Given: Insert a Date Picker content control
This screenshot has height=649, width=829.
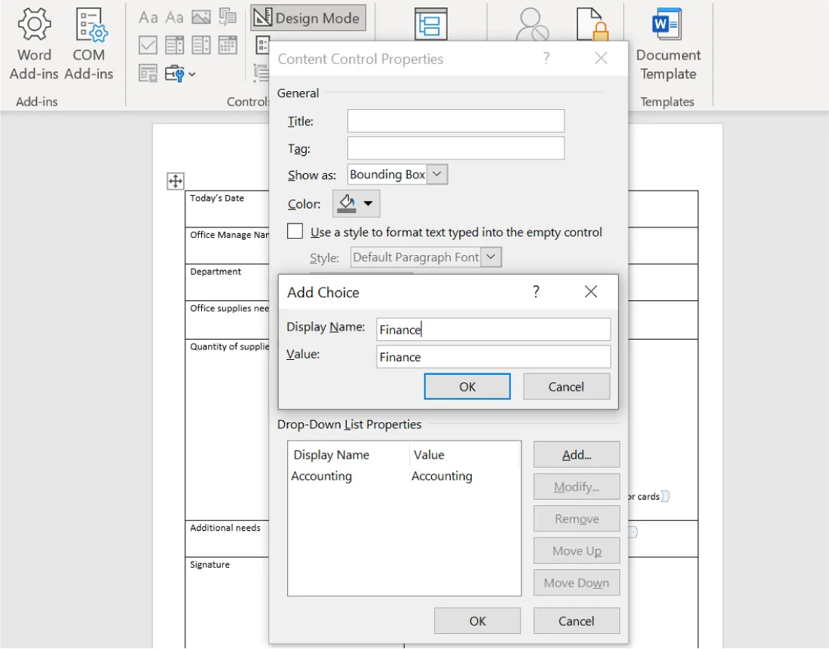Looking at the screenshot, I should (228, 44).
